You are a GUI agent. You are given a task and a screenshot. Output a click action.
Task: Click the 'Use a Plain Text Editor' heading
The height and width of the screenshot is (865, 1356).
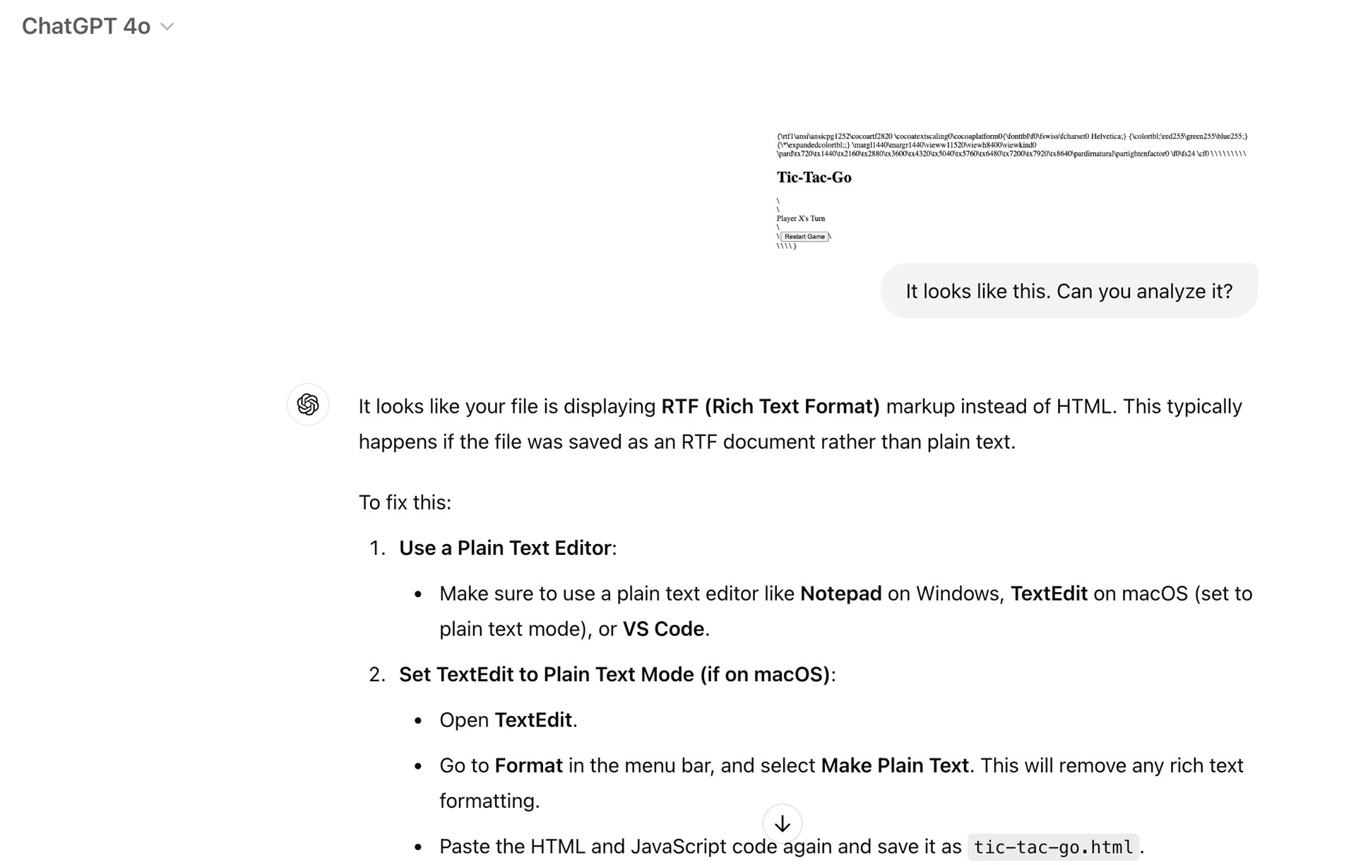(x=505, y=548)
